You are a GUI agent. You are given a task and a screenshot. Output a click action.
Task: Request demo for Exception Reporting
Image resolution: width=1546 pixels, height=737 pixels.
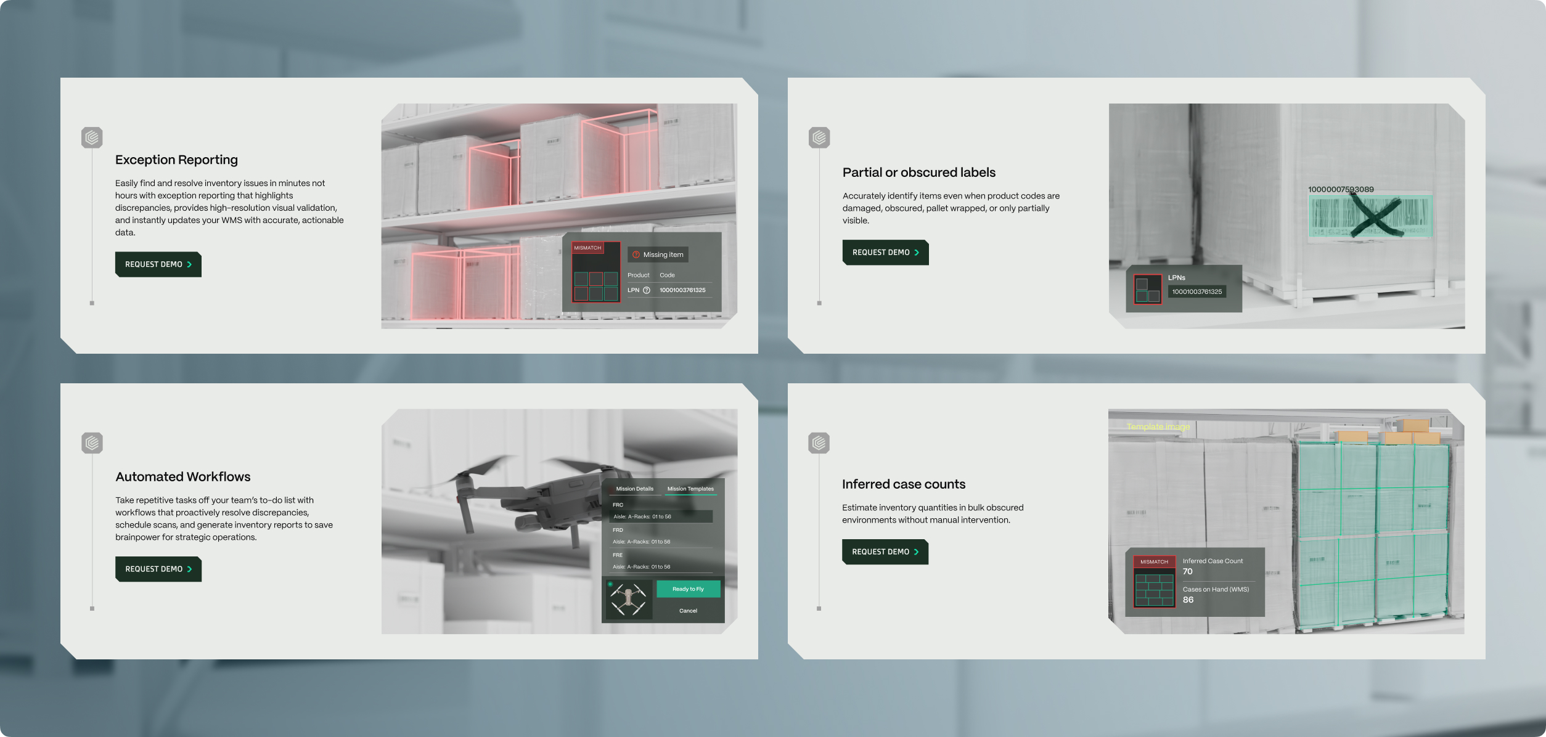pyautogui.click(x=158, y=264)
